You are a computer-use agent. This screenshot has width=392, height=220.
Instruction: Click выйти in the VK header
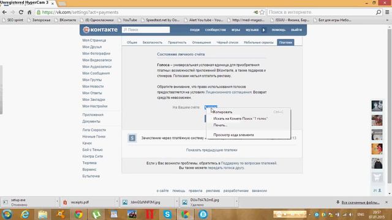point(296,30)
